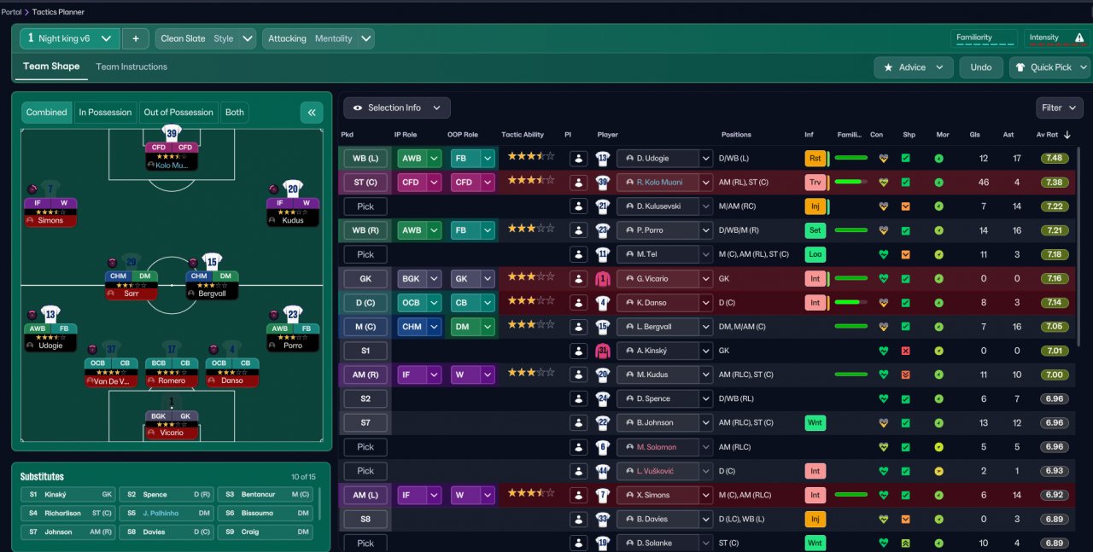
Task: Click Udogie's player instructions person icon
Action: click(579, 158)
